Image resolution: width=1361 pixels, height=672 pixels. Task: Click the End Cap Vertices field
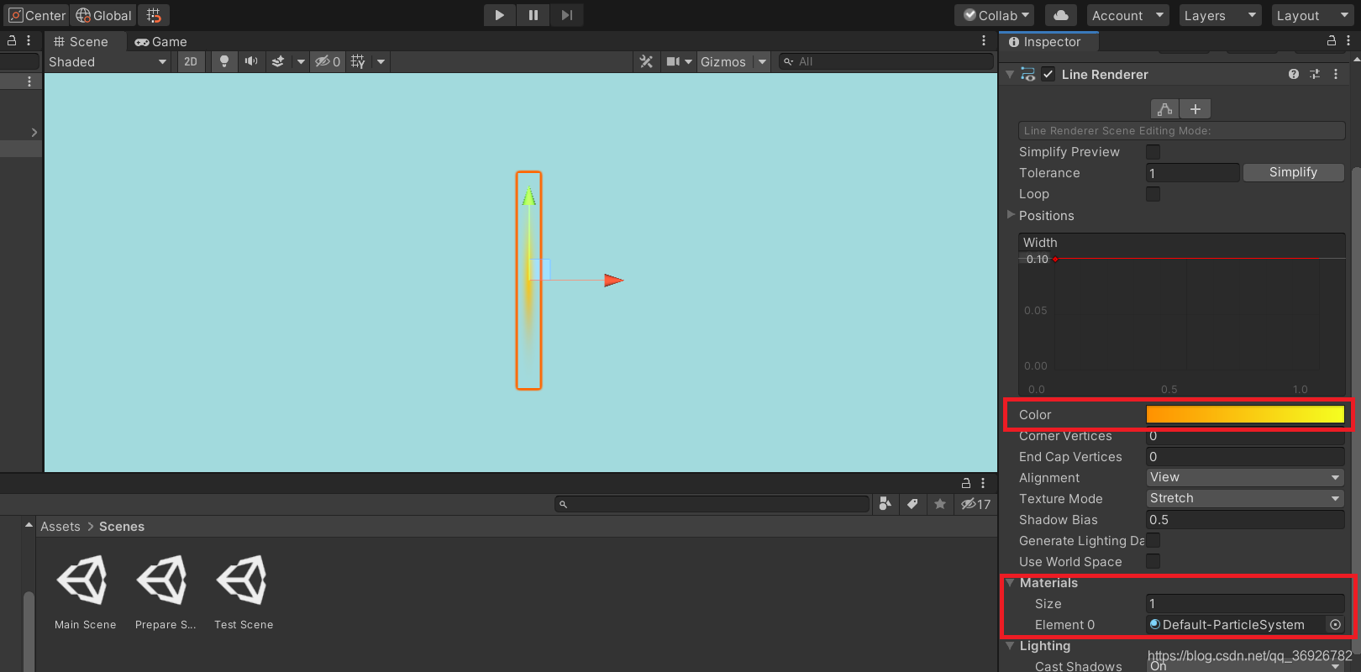(1245, 457)
